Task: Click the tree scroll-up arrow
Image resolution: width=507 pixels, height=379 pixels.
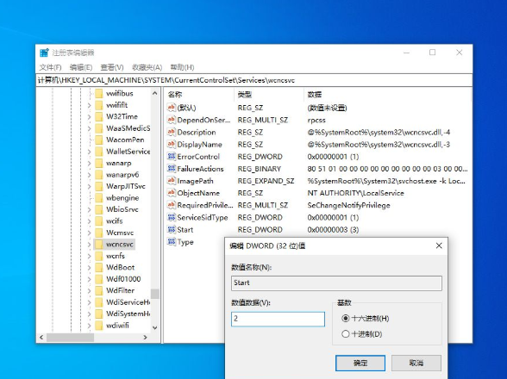Action: (x=155, y=93)
